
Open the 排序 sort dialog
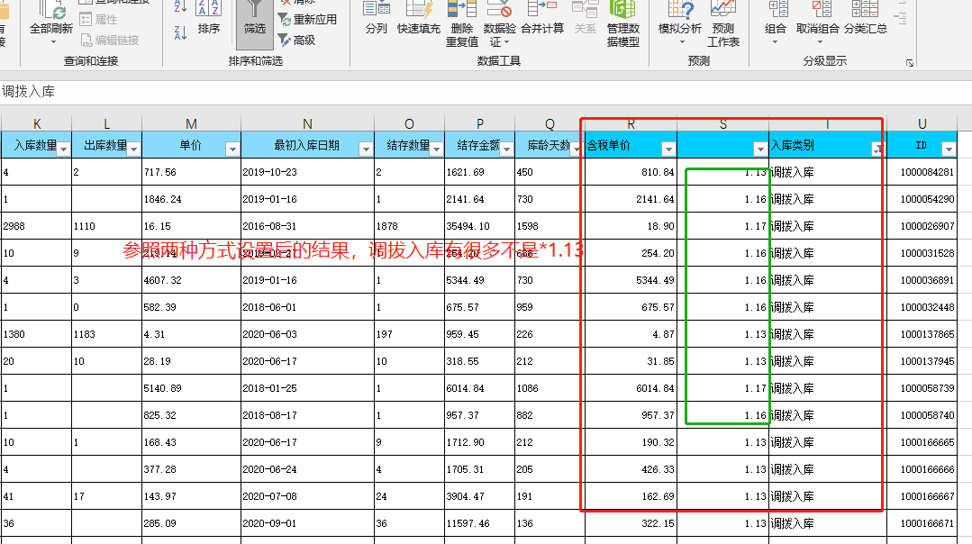tap(208, 19)
